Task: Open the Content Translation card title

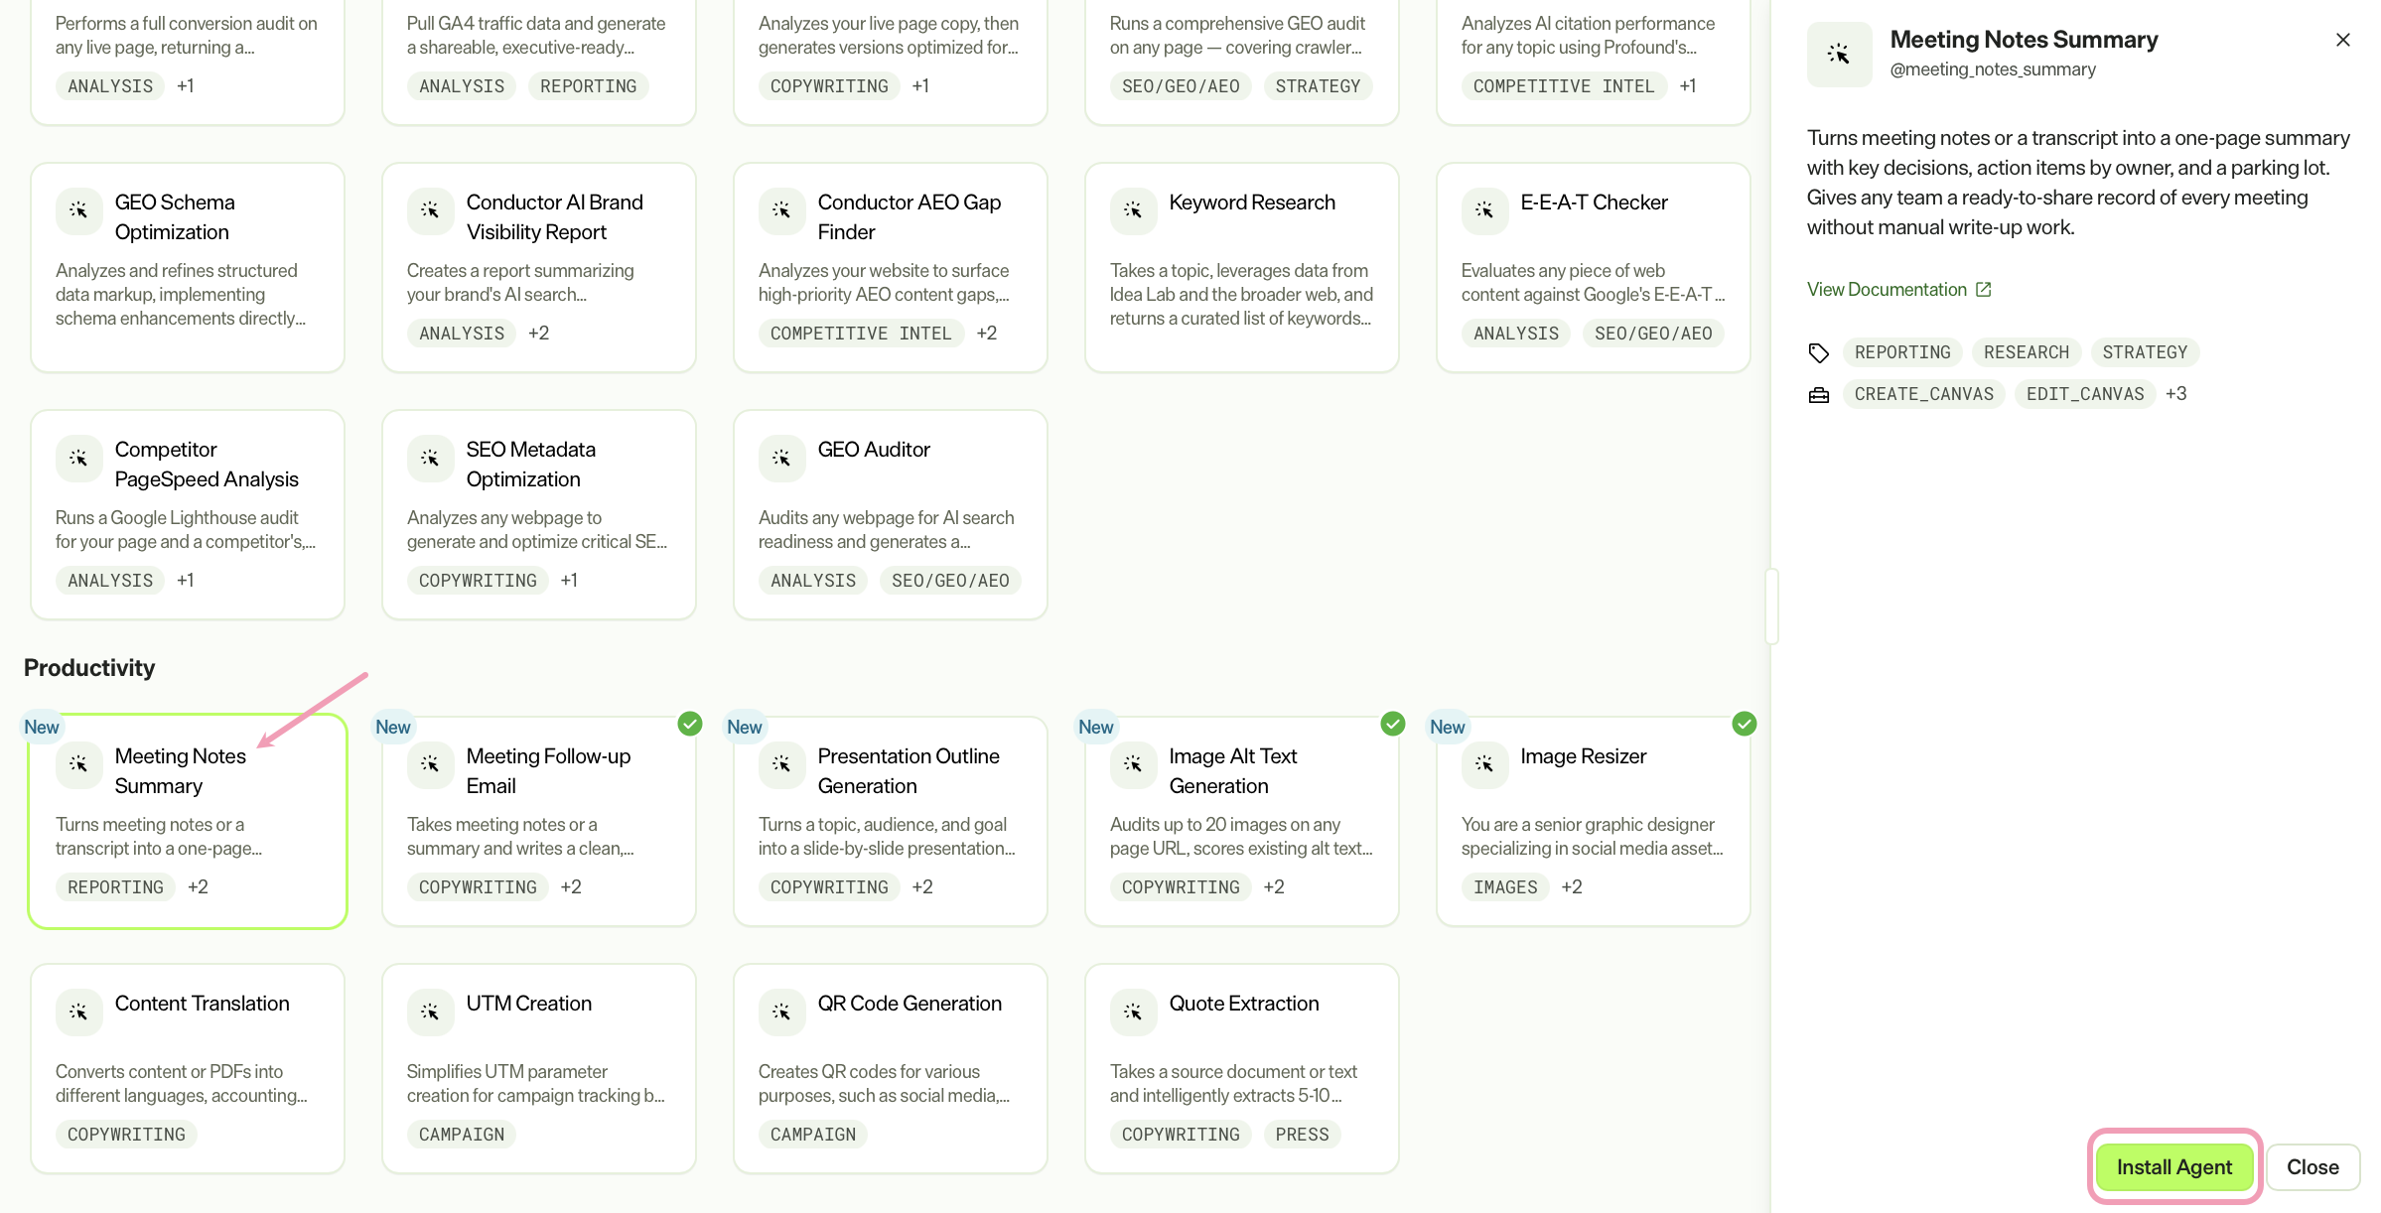Action: tap(203, 1004)
